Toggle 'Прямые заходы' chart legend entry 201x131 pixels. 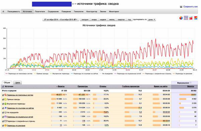tap(41, 74)
